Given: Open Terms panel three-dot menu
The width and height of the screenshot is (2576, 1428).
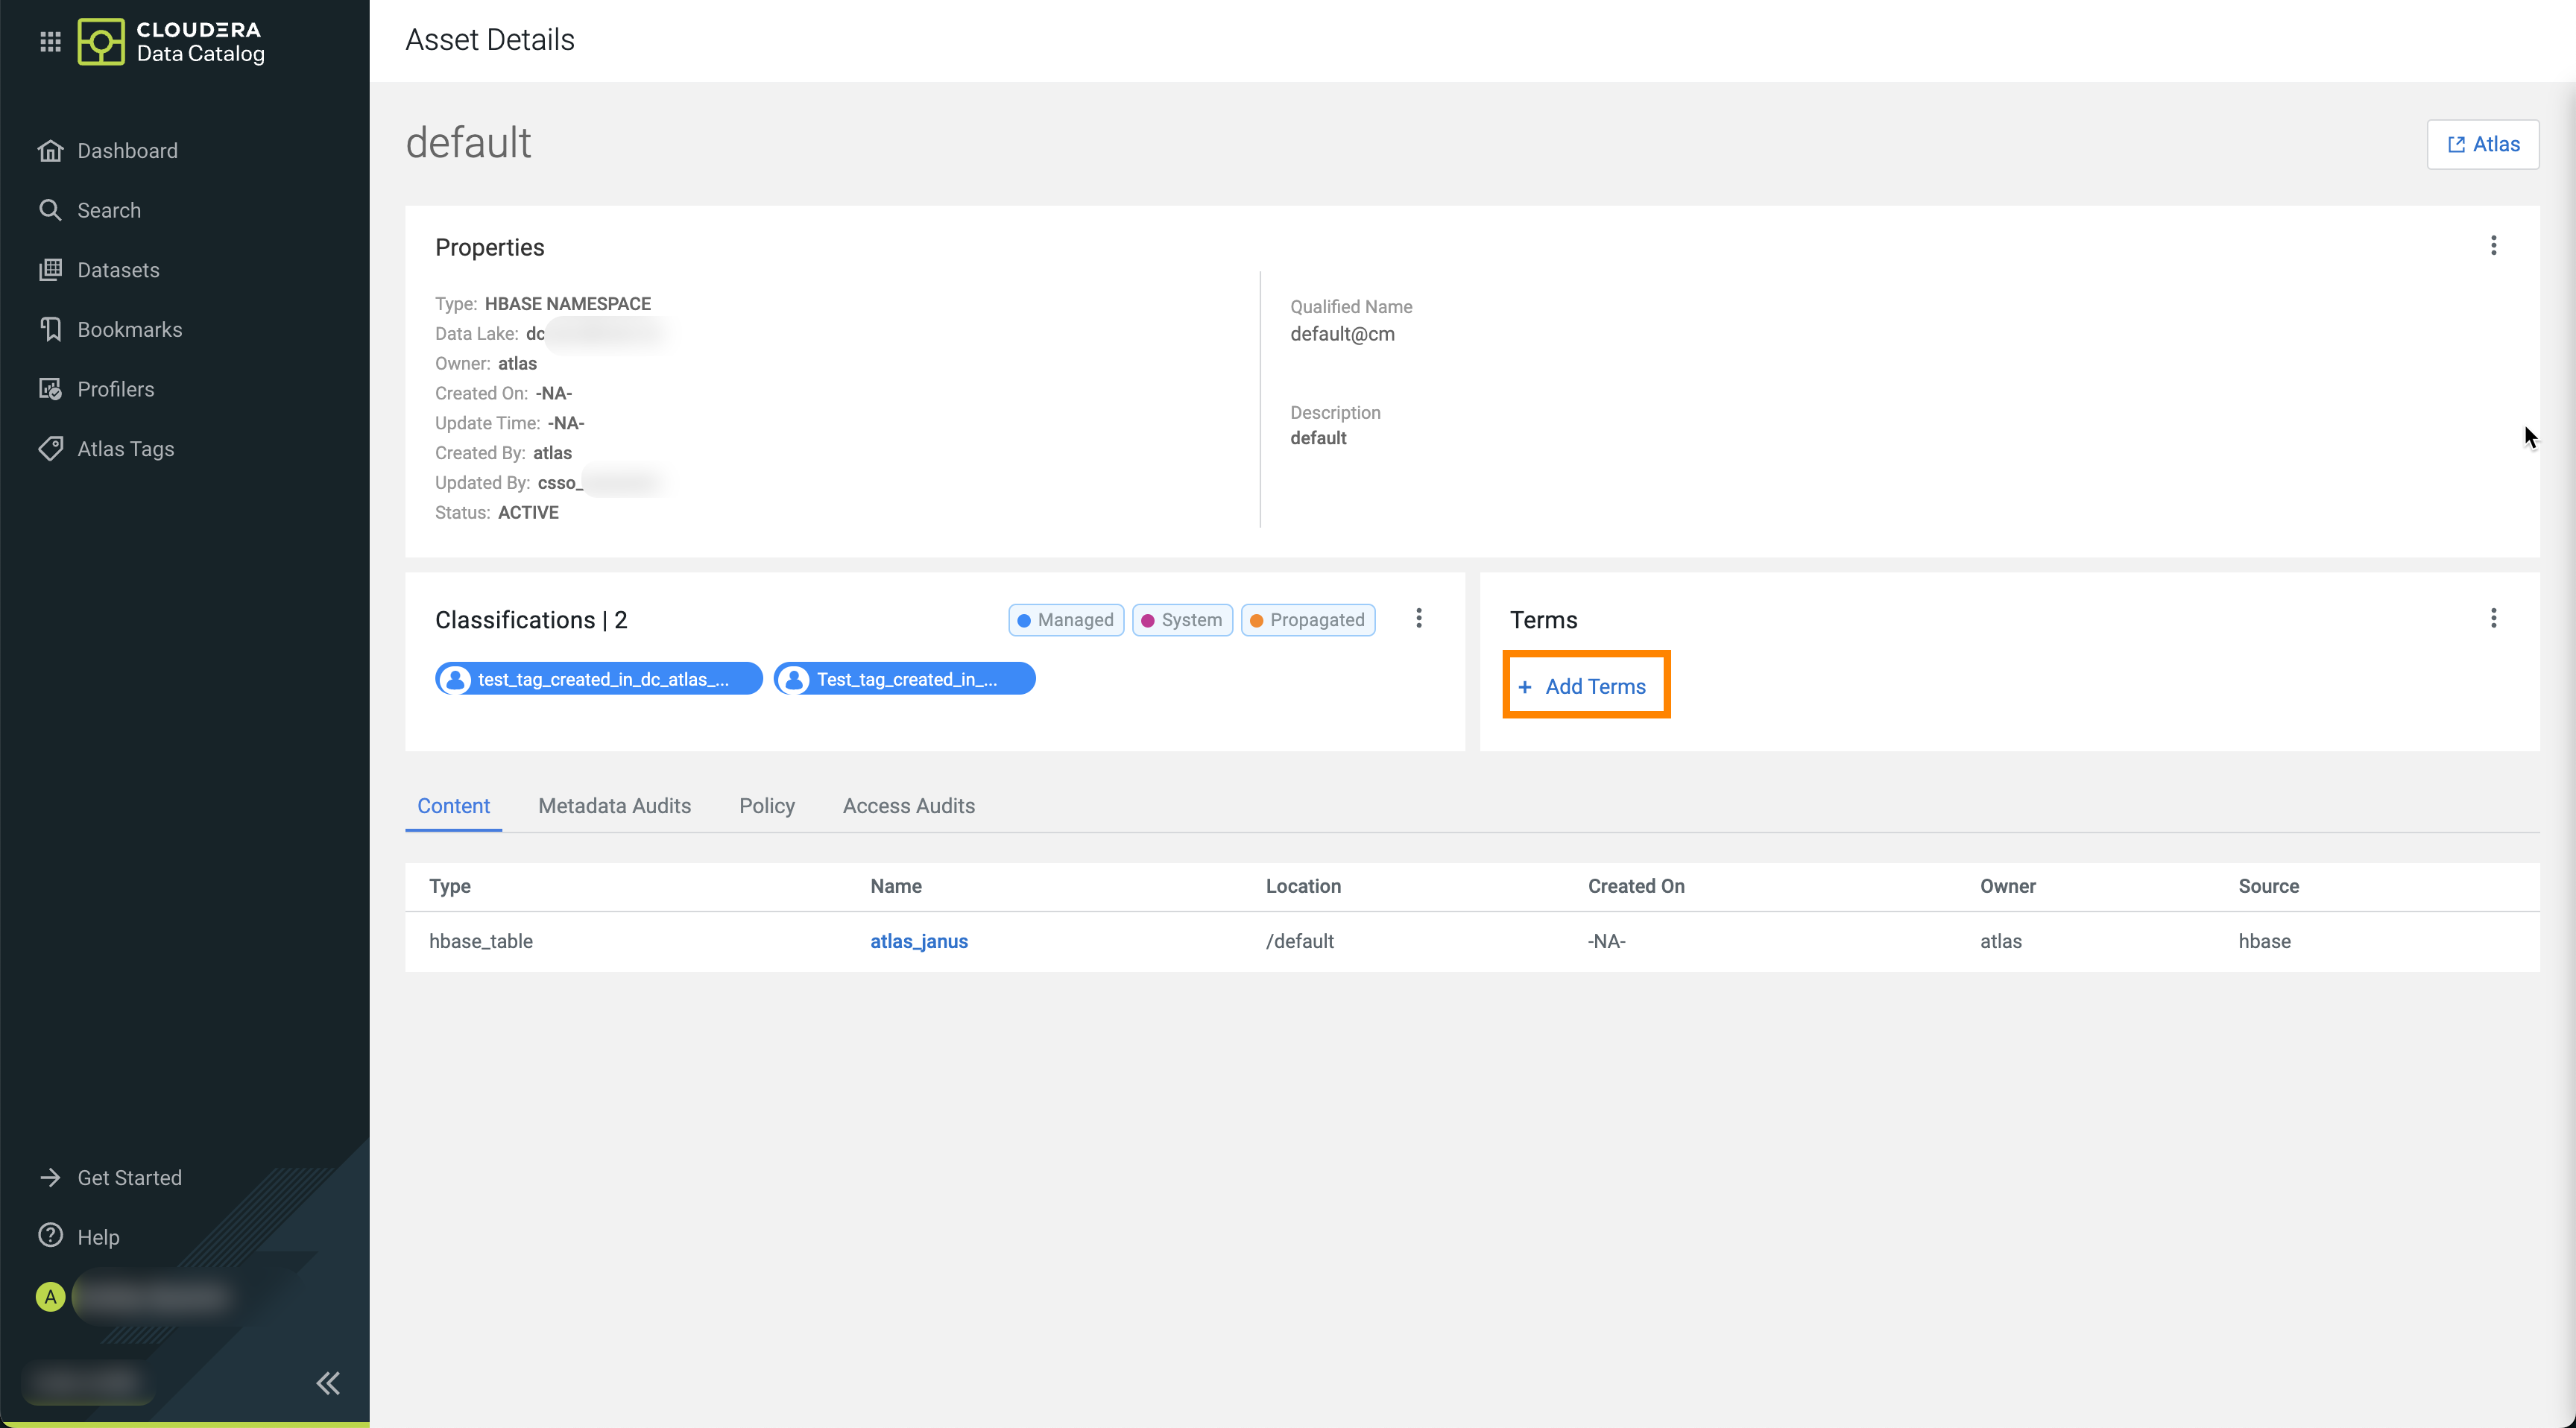Looking at the screenshot, I should click(x=2493, y=618).
